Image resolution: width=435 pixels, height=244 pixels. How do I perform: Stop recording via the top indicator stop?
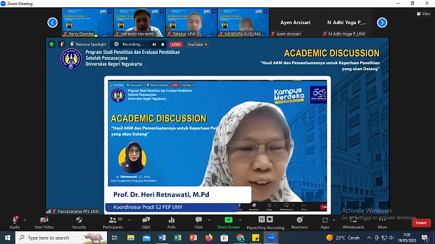(x=162, y=44)
